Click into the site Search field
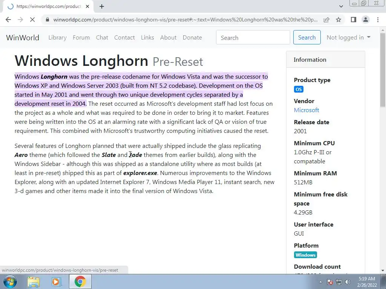The image size is (386, 289). tap(253, 37)
